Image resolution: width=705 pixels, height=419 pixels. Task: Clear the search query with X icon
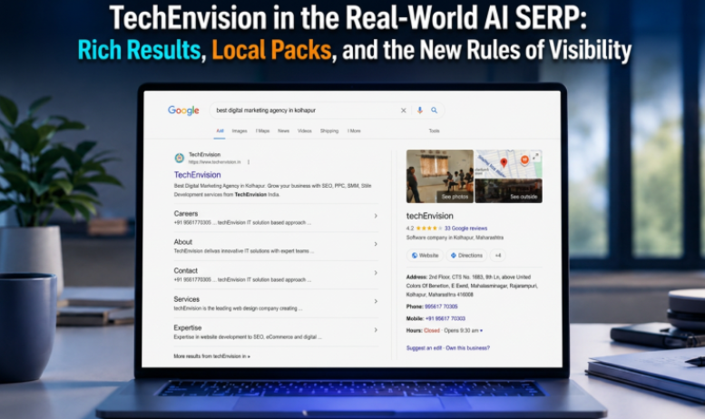403,111
